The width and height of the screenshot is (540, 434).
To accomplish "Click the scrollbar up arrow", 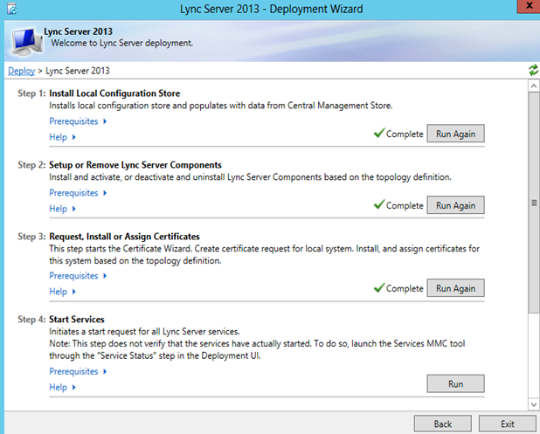I will click(534, 86).
